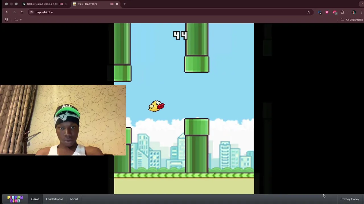The image size is (364, 204).
Task: Open the red extension with badge 2
Action: (335, 12)
